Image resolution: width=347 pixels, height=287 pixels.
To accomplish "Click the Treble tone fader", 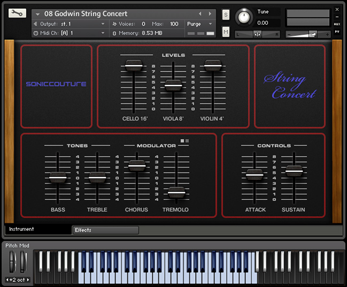I will pyautogui.click(x=97, y=178).
